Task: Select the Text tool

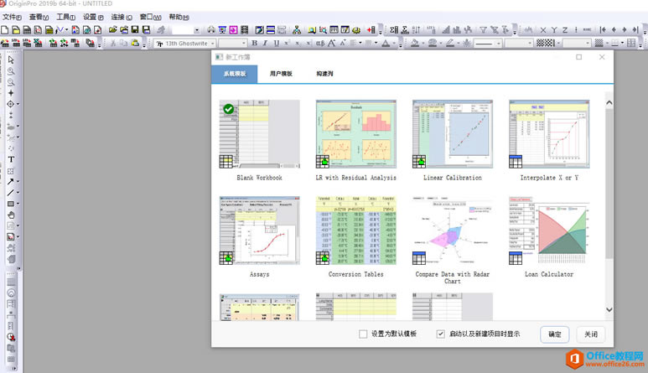Action: [11, 159]
